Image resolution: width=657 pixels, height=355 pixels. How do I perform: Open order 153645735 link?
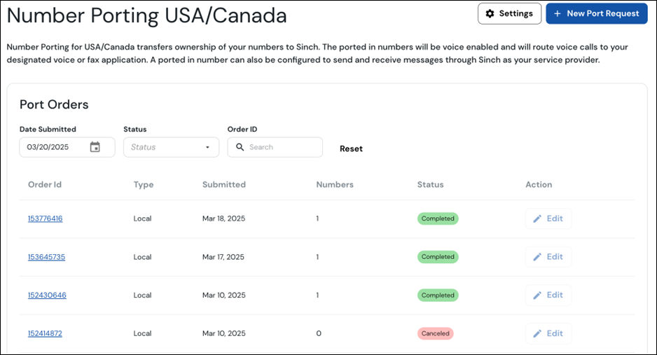[46, 257]
